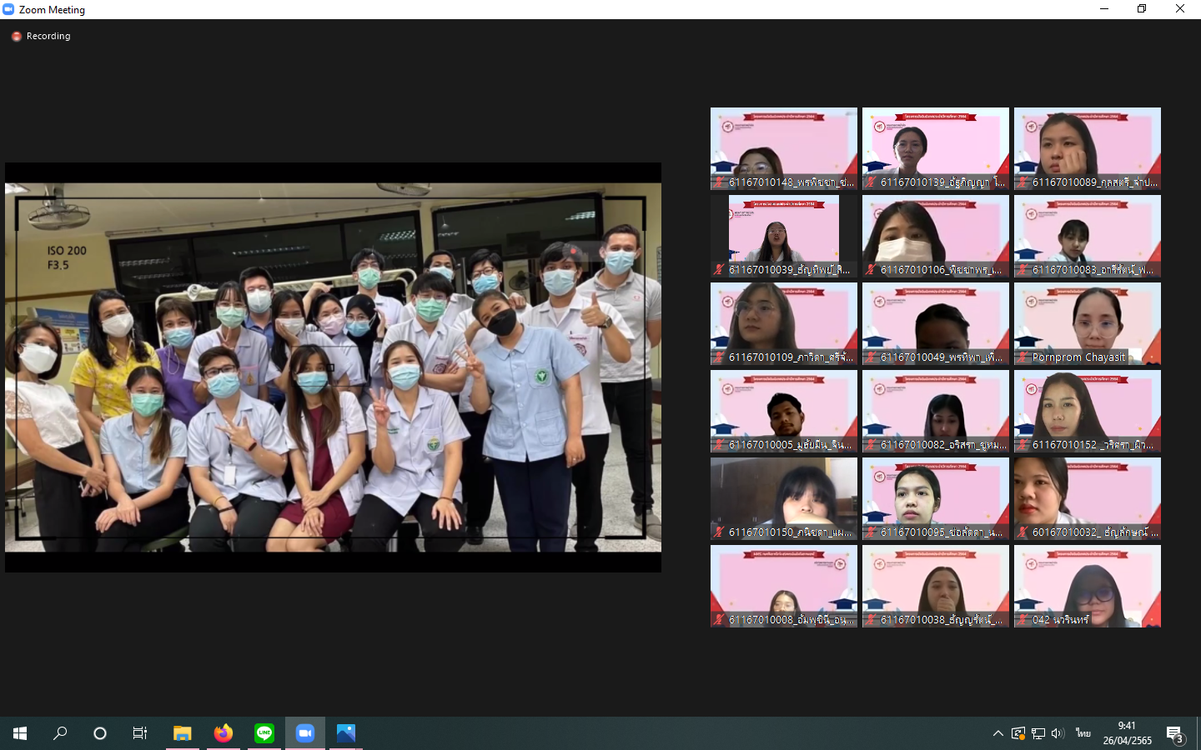
Task: Open the clock showing 9:41
Action: click(1127, 733)
